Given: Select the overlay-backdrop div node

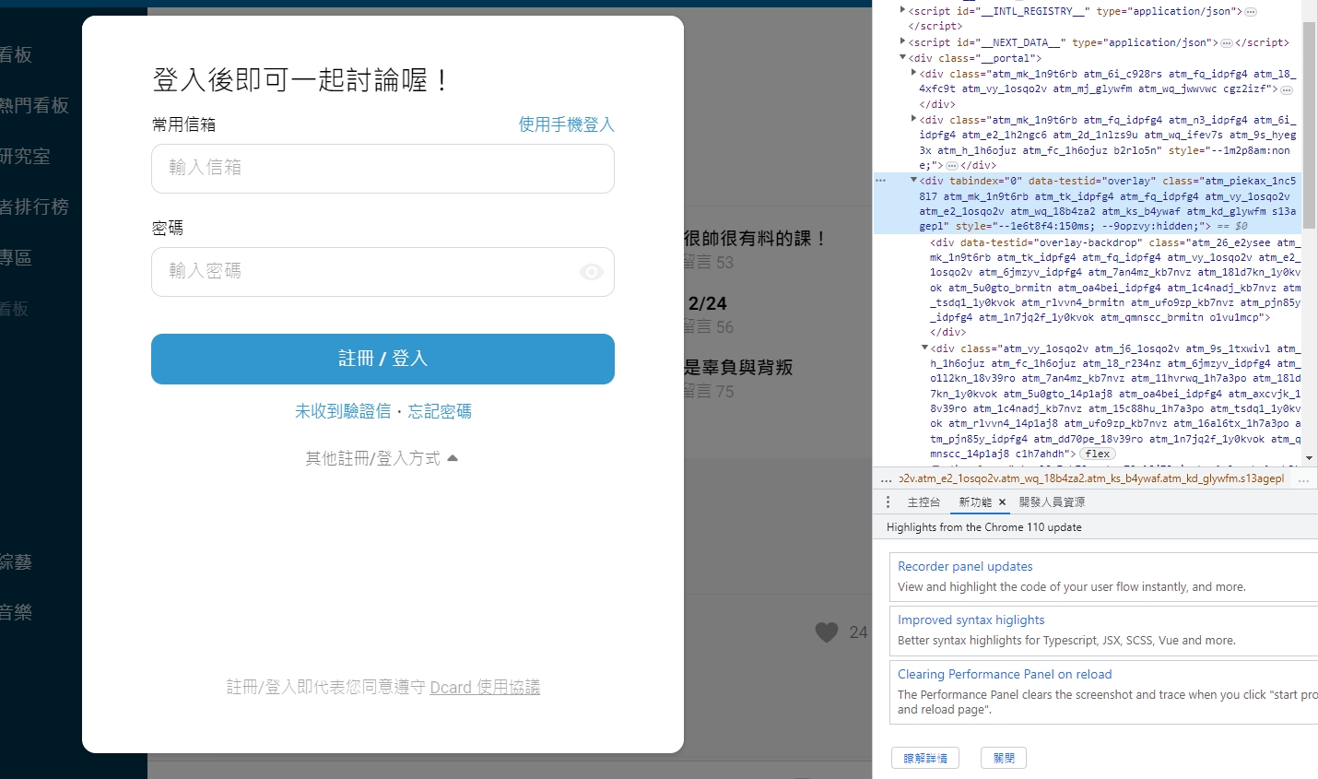Looking at the screenshot, I should point(1115,287).
